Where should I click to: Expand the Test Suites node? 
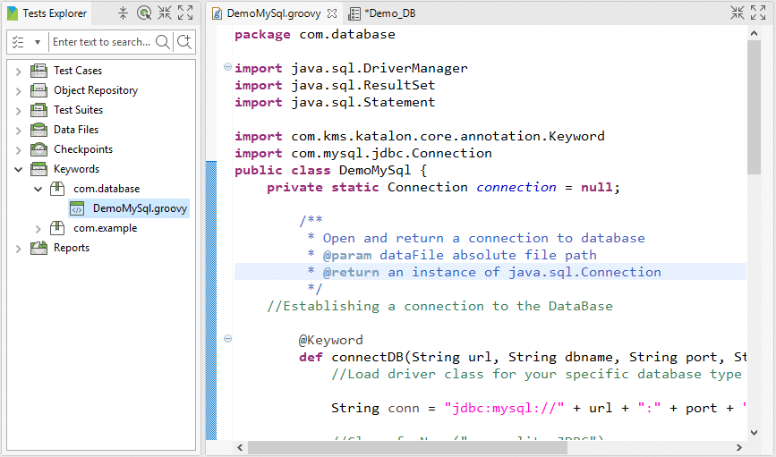[18, 111]
